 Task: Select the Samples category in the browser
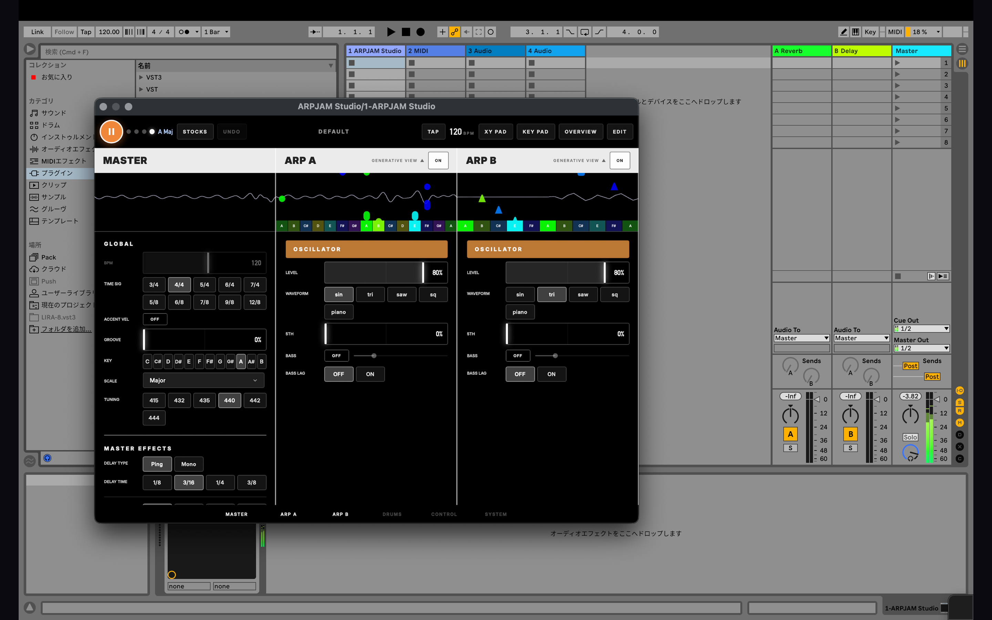click(x=48, y=197)
